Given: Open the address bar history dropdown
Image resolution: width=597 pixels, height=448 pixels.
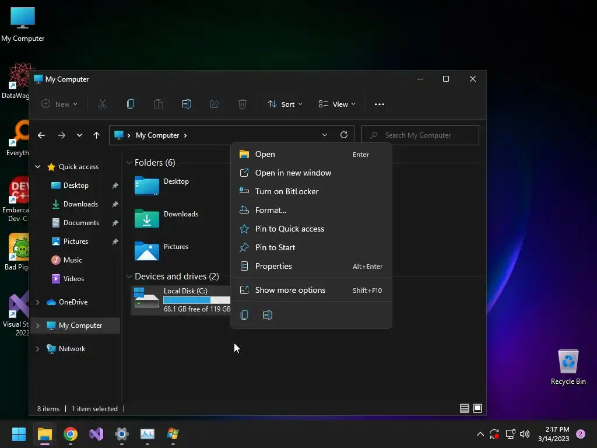Looking at the screenshot, I should coord(324,135).
